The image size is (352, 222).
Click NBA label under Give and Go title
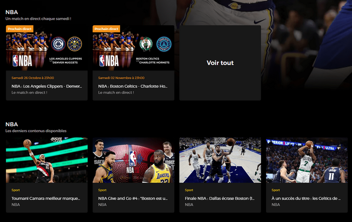pos(102,205)
